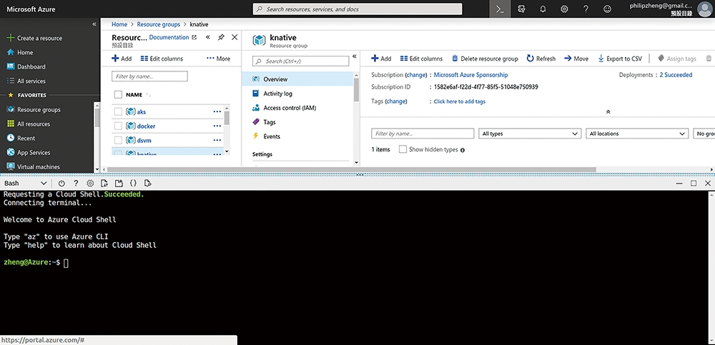Screen dimensions: 715x345
Task: Open the upload/download files icon in Cloud Shell
Action: pos(104,183)
